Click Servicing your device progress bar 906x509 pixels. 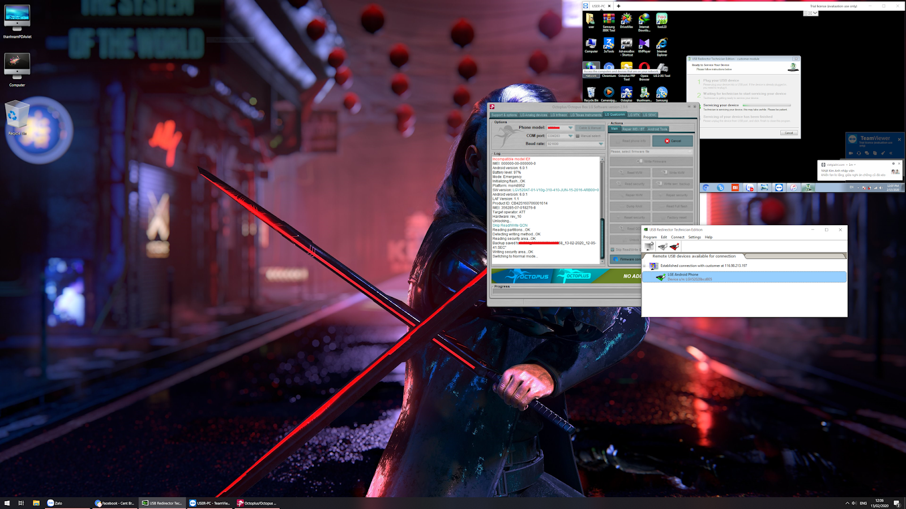767,105
